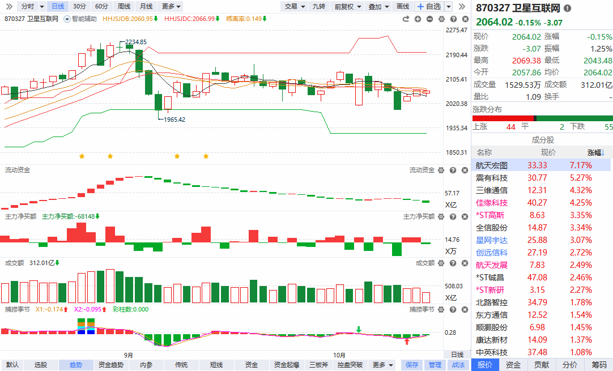This screenshot has height=371, width=613.
Task: Sort constituents by 涨幅 column header
Action: coord(596,152)
